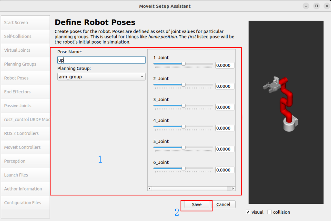The image size is (331, 221).
Task: Click the 4_Joint value field
Action: 225,128
